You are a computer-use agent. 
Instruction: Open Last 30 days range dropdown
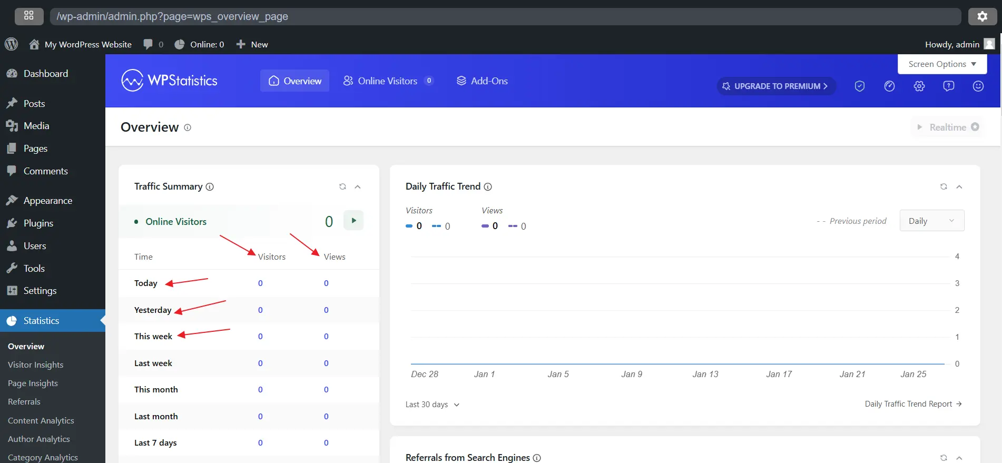(x=433, y=405)
